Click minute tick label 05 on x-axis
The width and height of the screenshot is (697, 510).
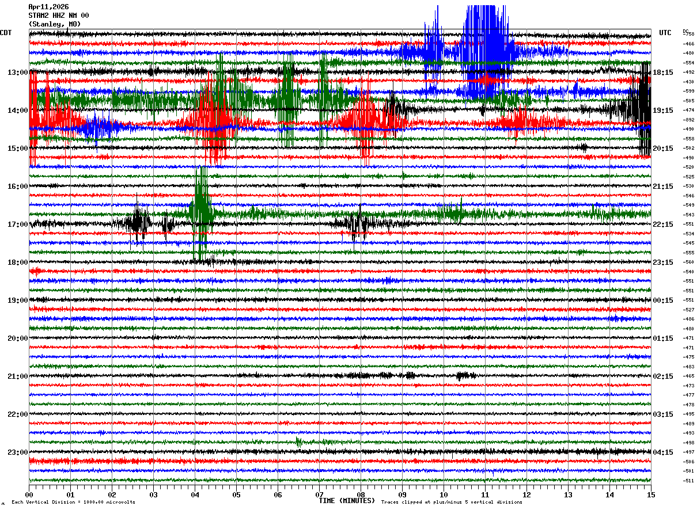(237, 494)
